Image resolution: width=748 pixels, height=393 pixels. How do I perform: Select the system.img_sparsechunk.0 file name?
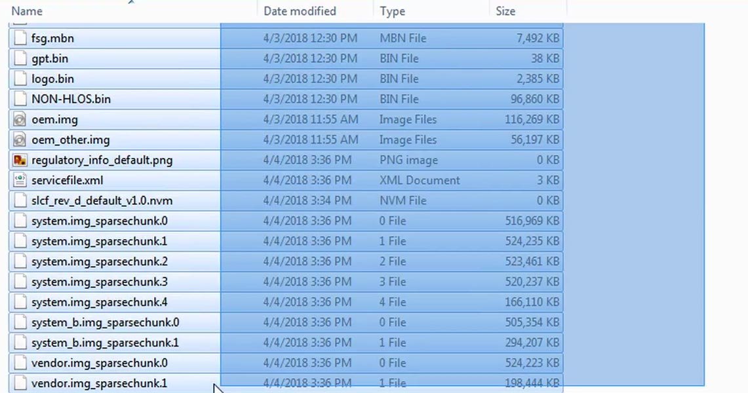99,221
